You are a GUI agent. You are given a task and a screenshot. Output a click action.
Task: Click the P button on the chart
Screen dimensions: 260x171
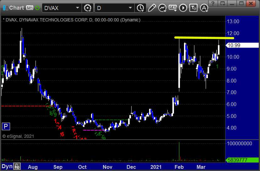6,126
